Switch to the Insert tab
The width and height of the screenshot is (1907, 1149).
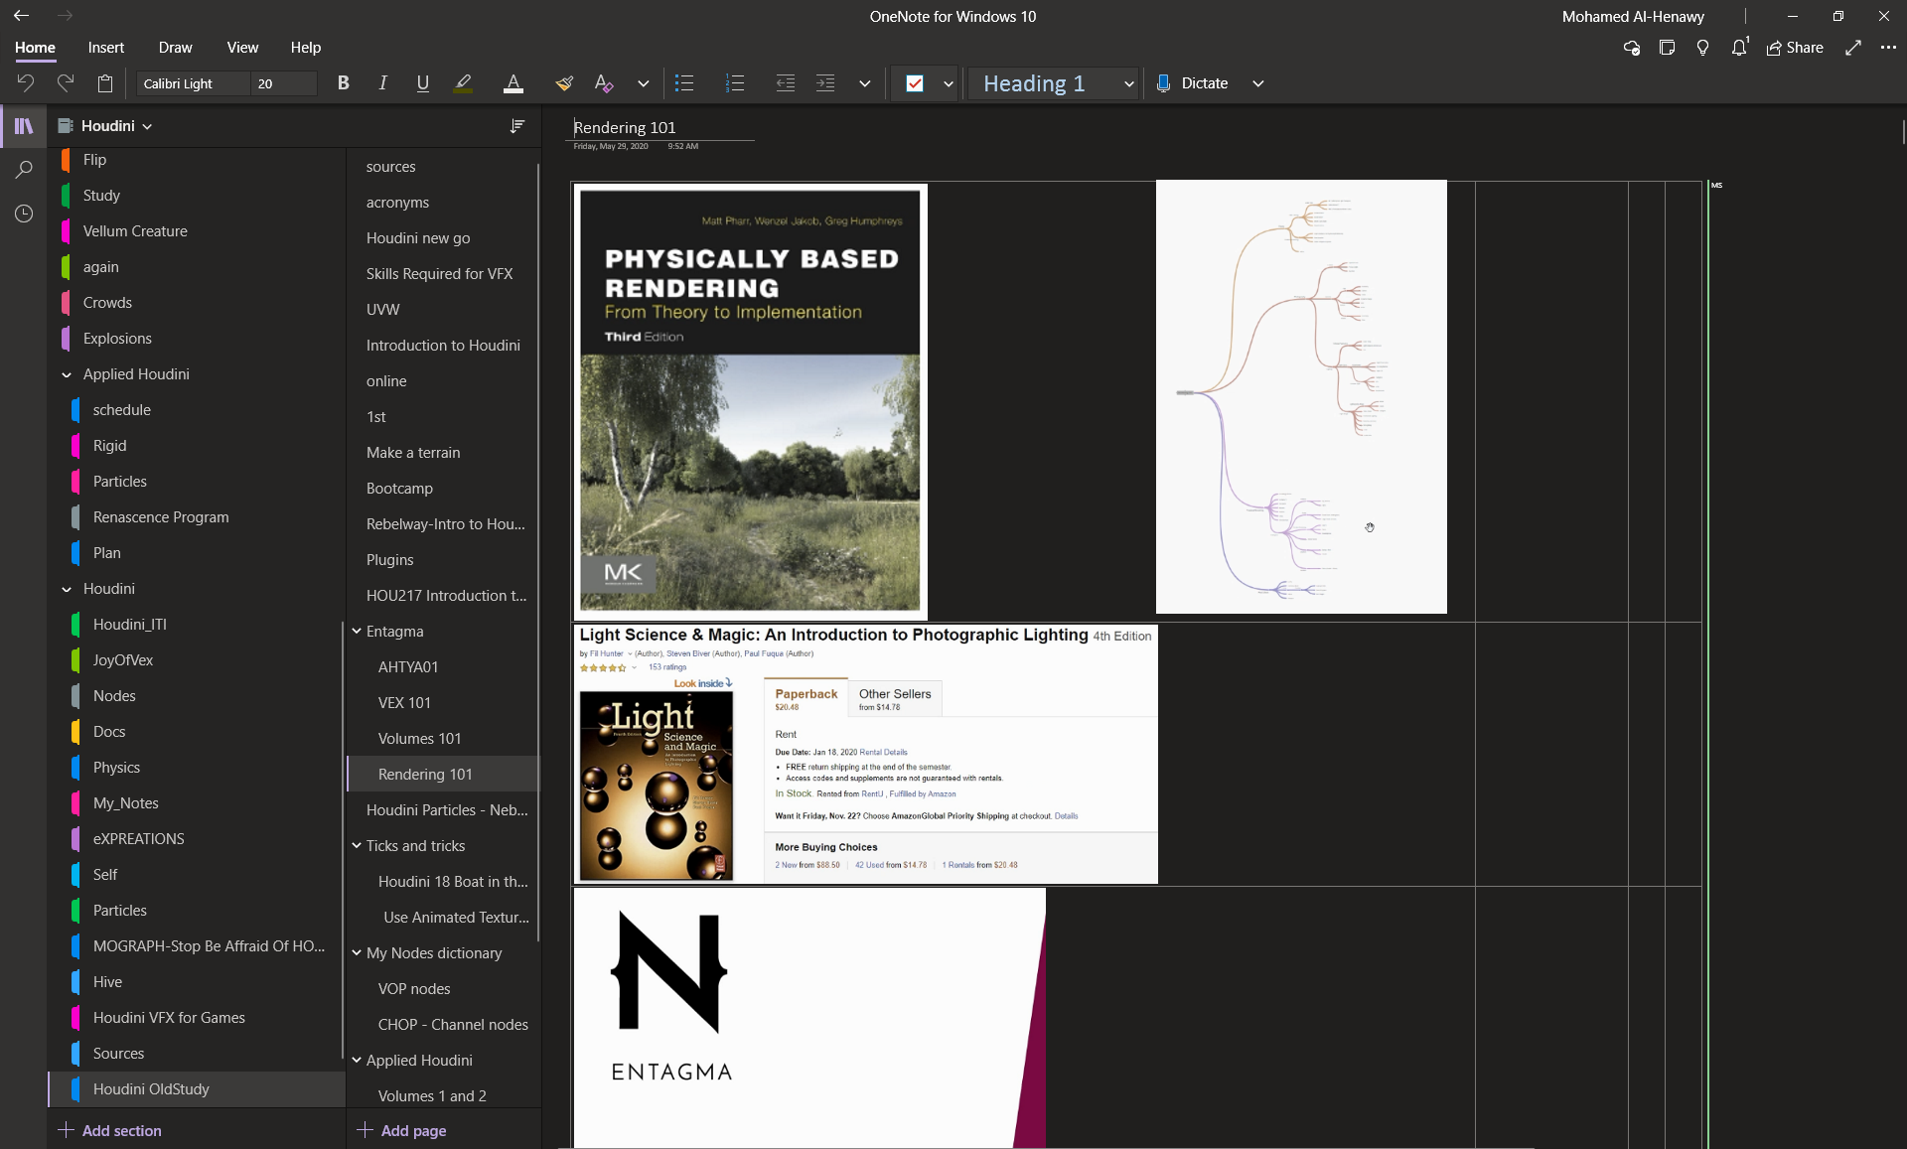(105, 48)
